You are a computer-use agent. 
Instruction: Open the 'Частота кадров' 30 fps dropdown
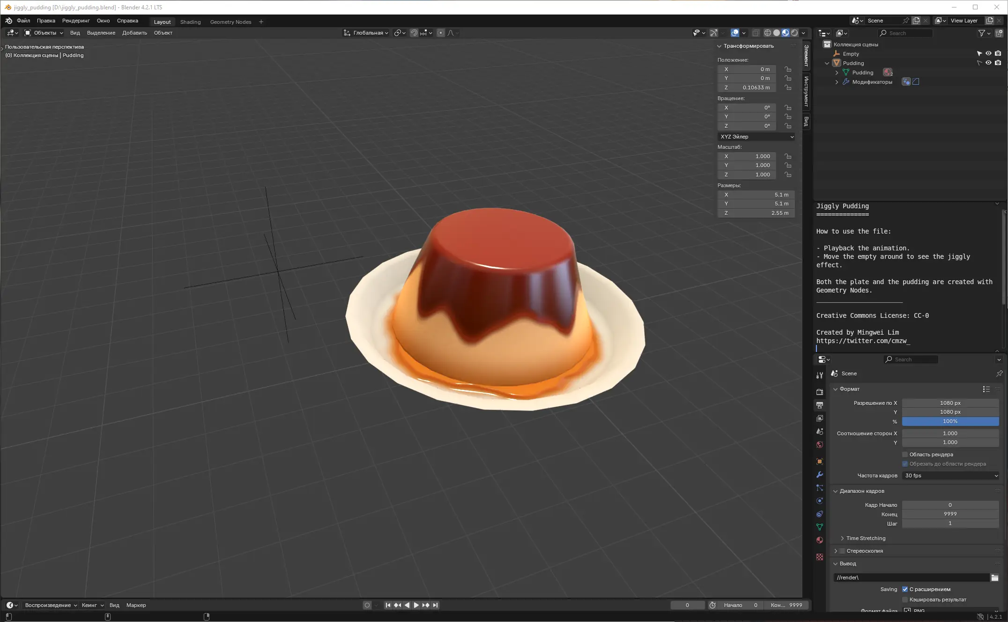coord(951,476)
